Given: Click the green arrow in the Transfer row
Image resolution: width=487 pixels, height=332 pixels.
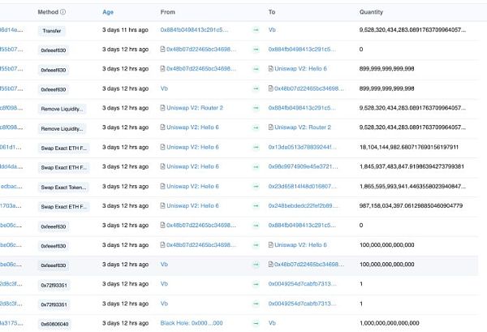Looking at the screenshot, I should (256, 30).
